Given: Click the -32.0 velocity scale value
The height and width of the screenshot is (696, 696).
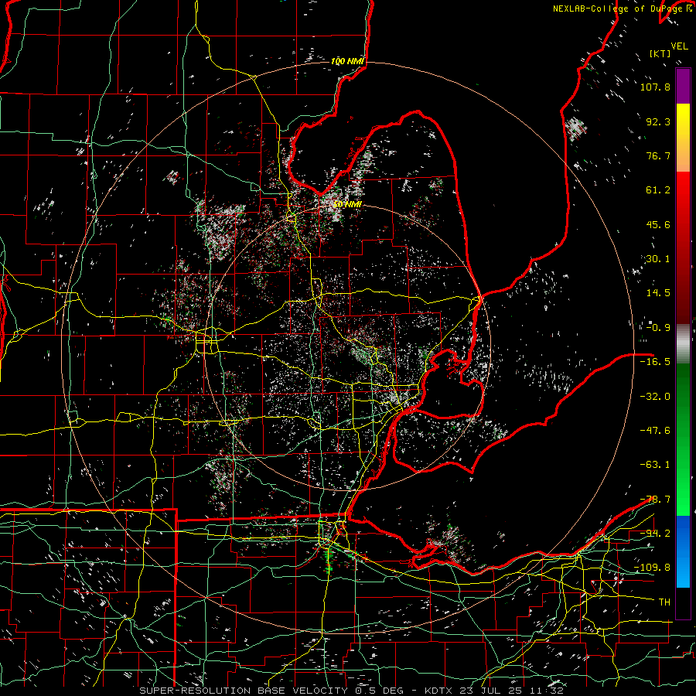Looking at the screenshot, I should point(655,397).
